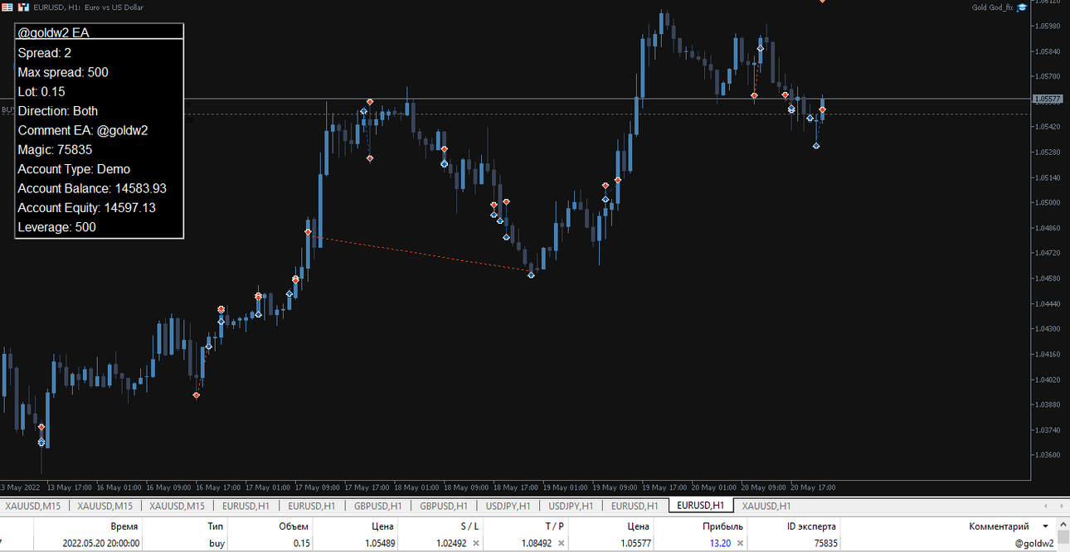The height and width of the screenshot is (552, 1070).
Task: Click the @goldw2 comment cell in trade row
Action: [x=1034, y=544]
